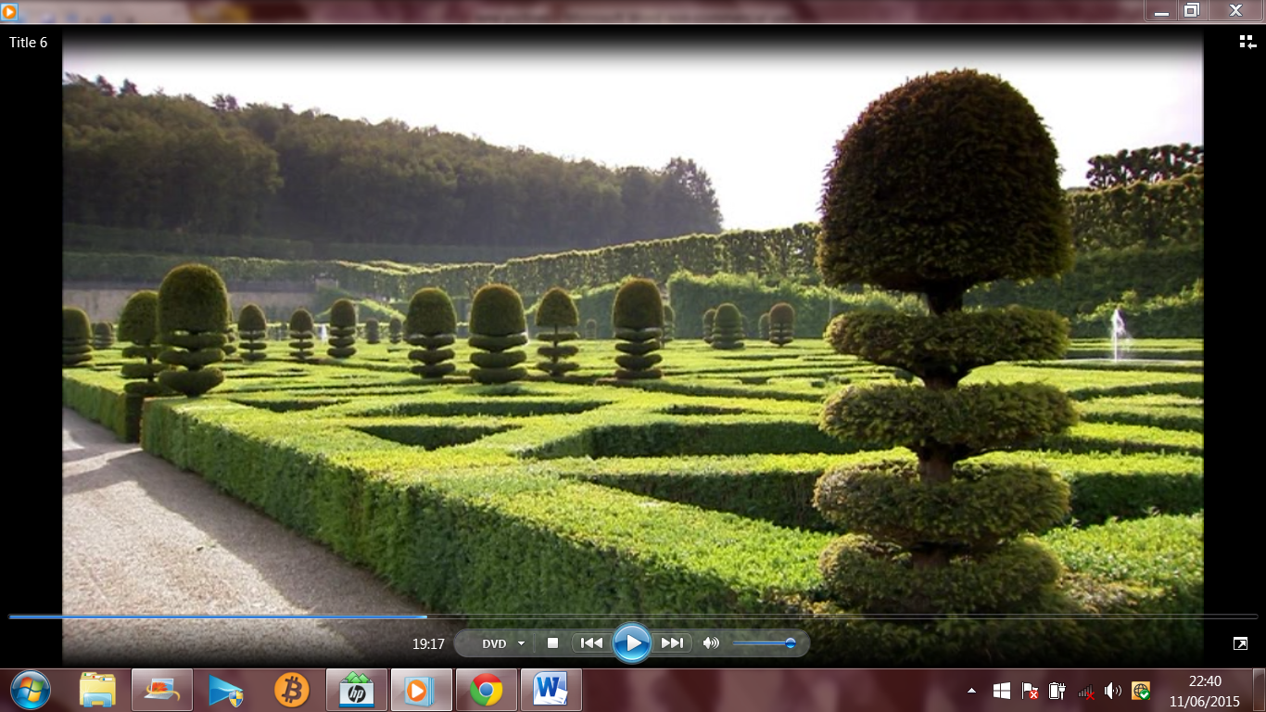The height and width of the screenshot is (712, 1266).
Task: Skip to the previous chapter
Action: [592, 642]
